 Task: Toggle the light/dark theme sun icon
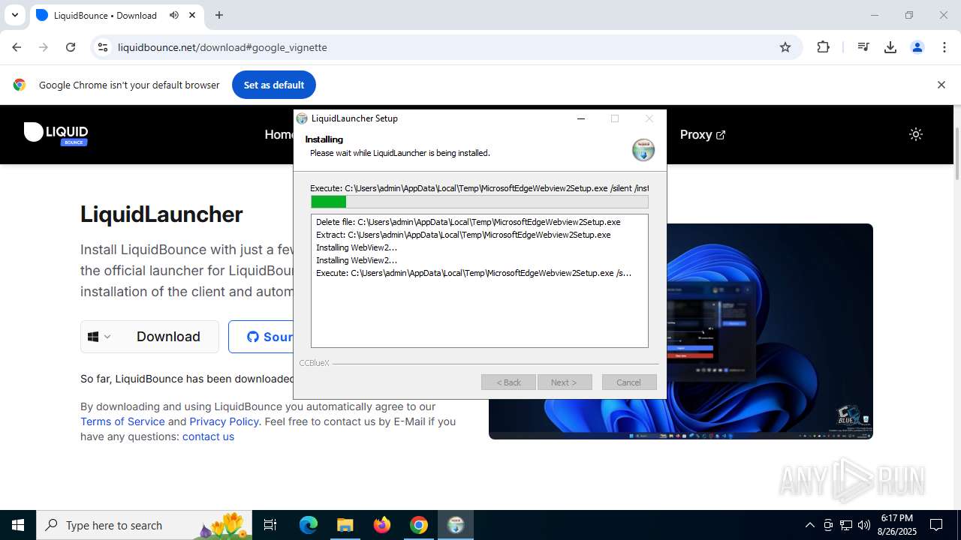[x=915, y=134]
